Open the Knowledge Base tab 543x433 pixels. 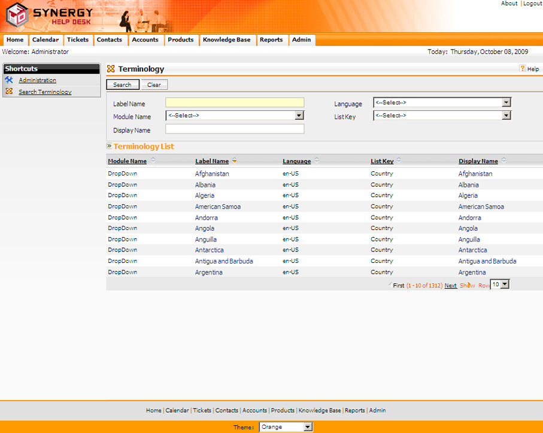point(226,40)
